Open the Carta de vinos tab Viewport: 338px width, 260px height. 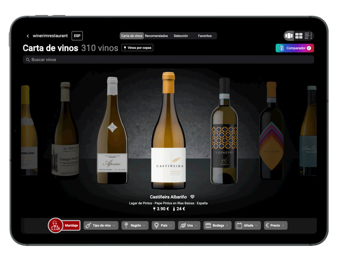point(132,36)
